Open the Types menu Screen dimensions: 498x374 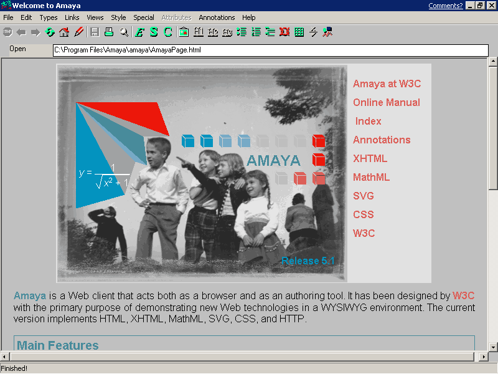click(x=48, y=17)
